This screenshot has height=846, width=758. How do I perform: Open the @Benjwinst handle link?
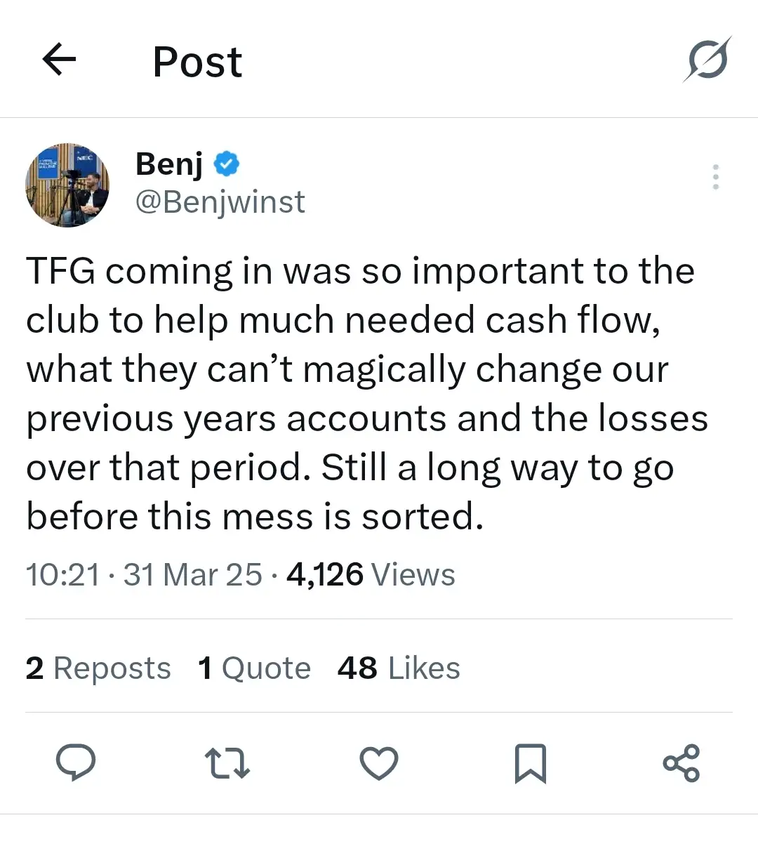point(220,202)
